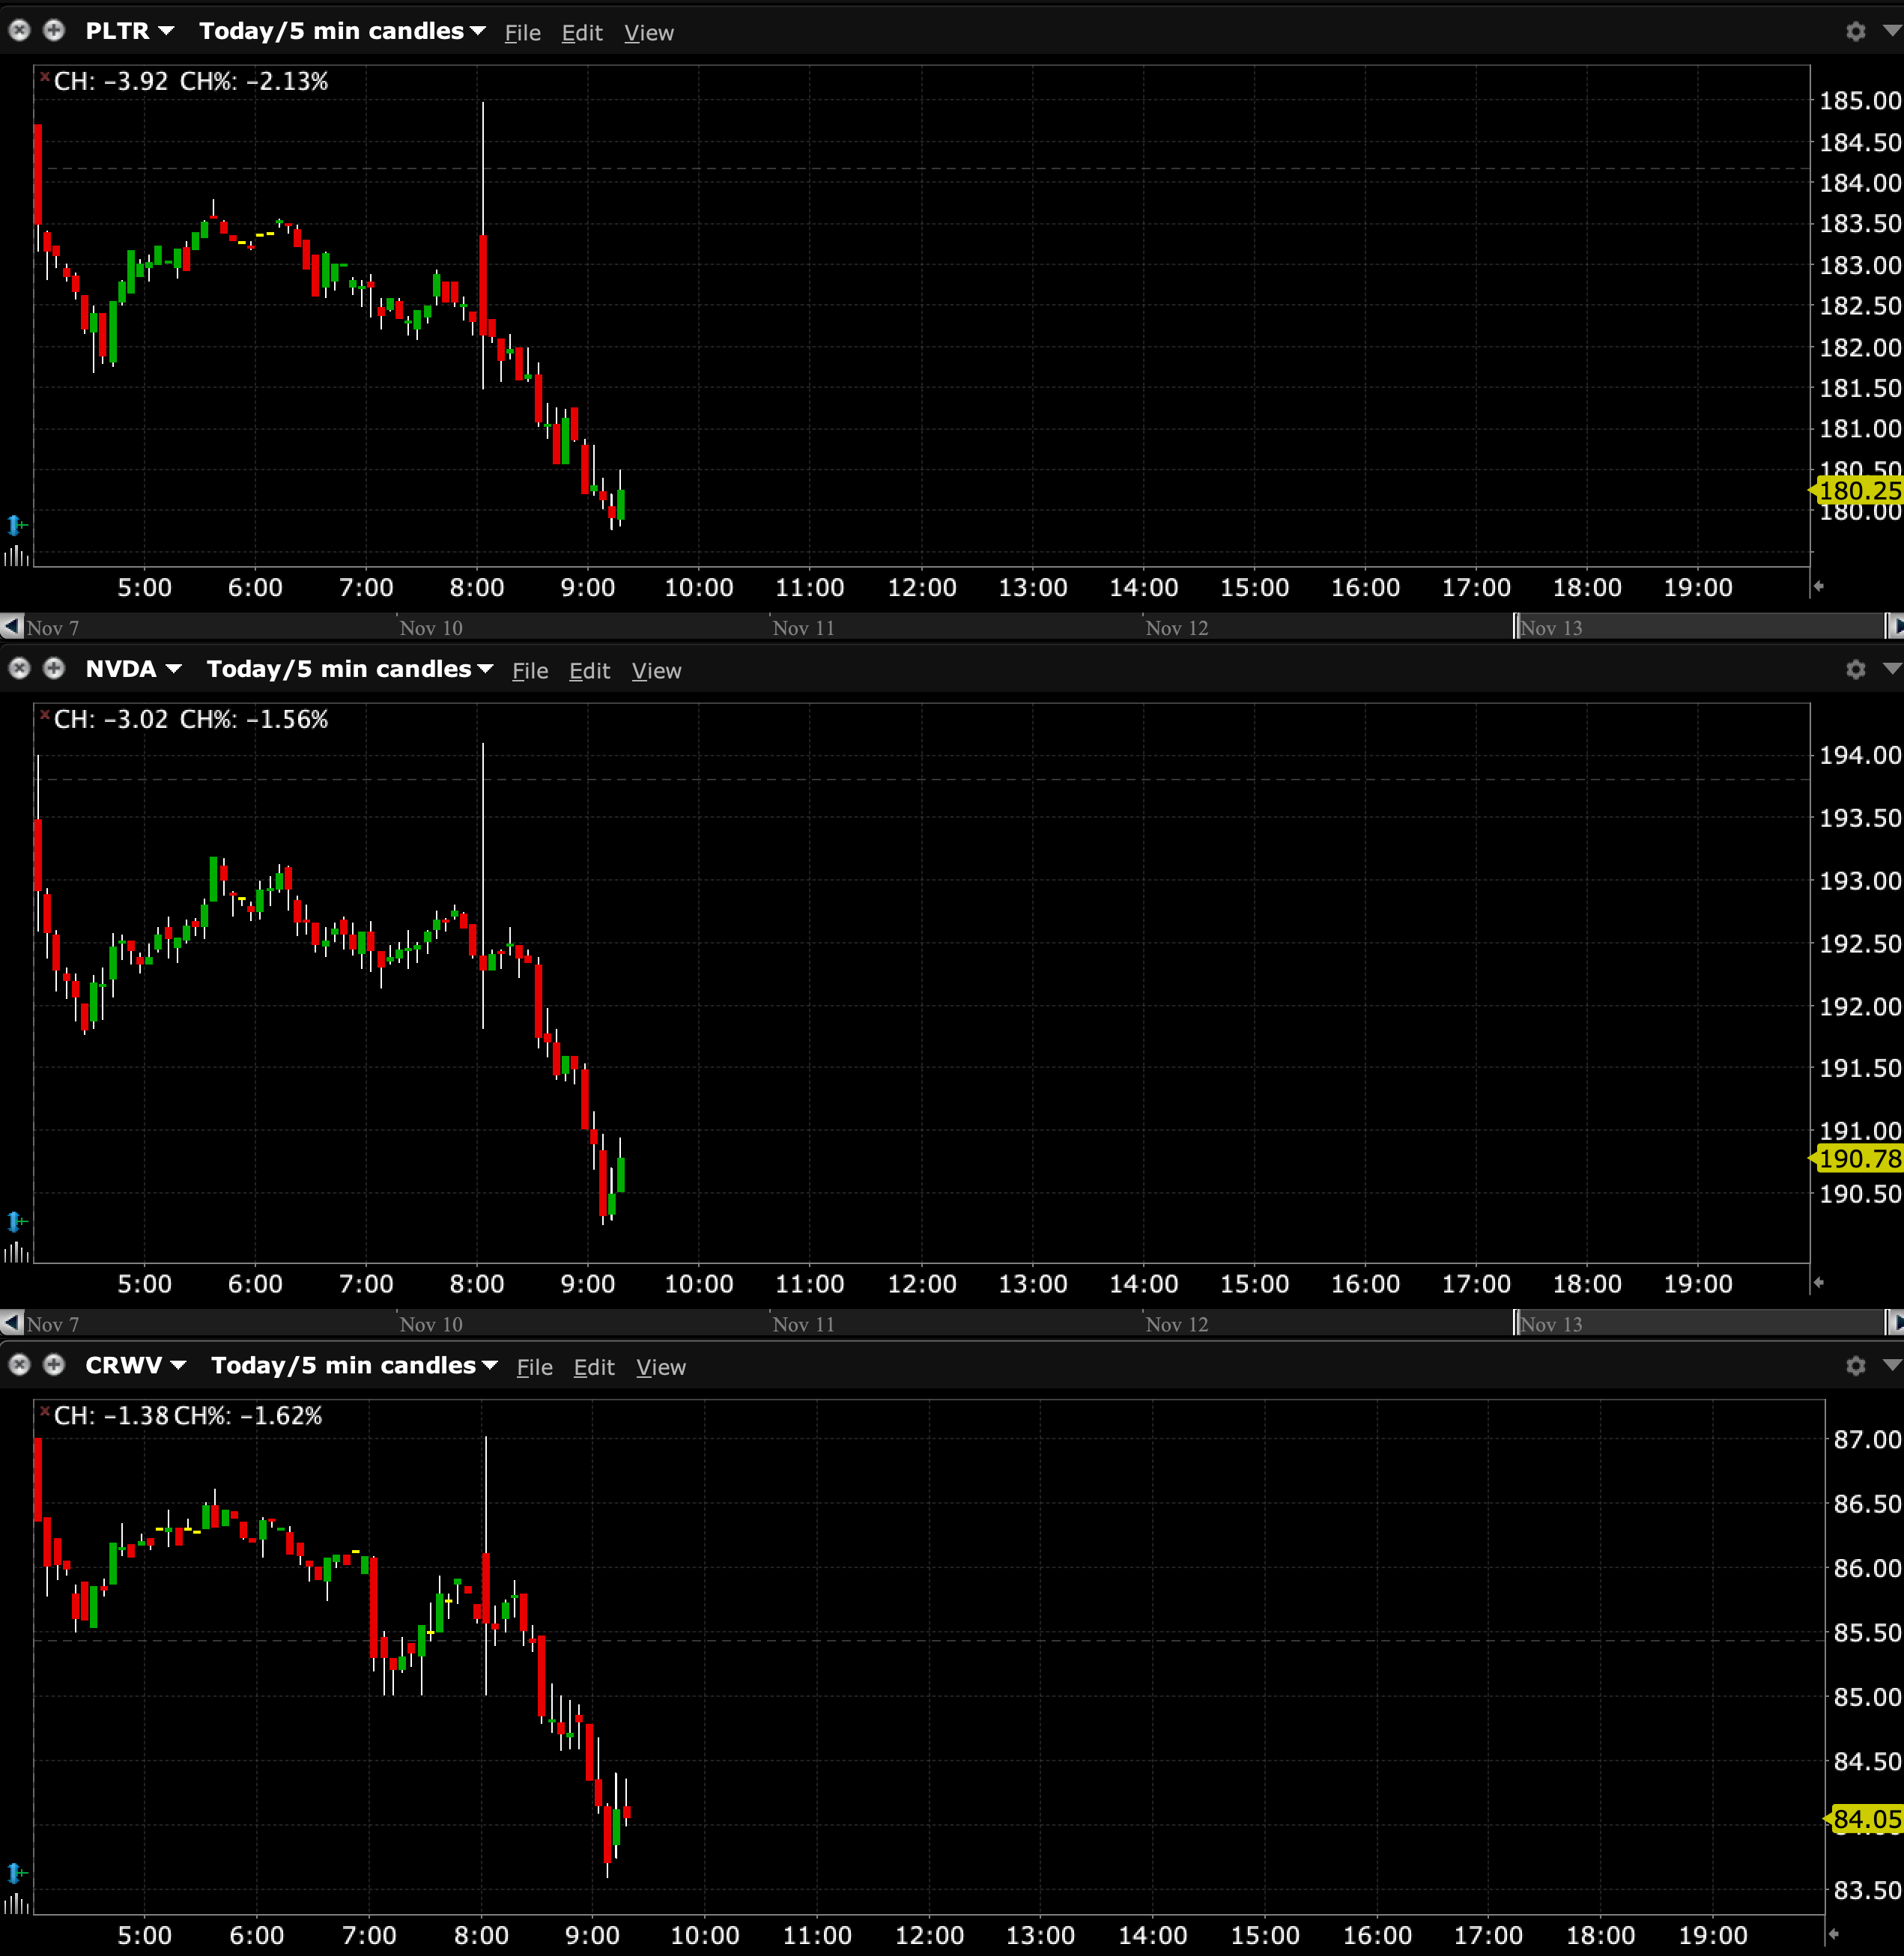Expand the PLTR ticker symbol dropdown
This screenshot has height=1956, width=1904.
(166, 31)
